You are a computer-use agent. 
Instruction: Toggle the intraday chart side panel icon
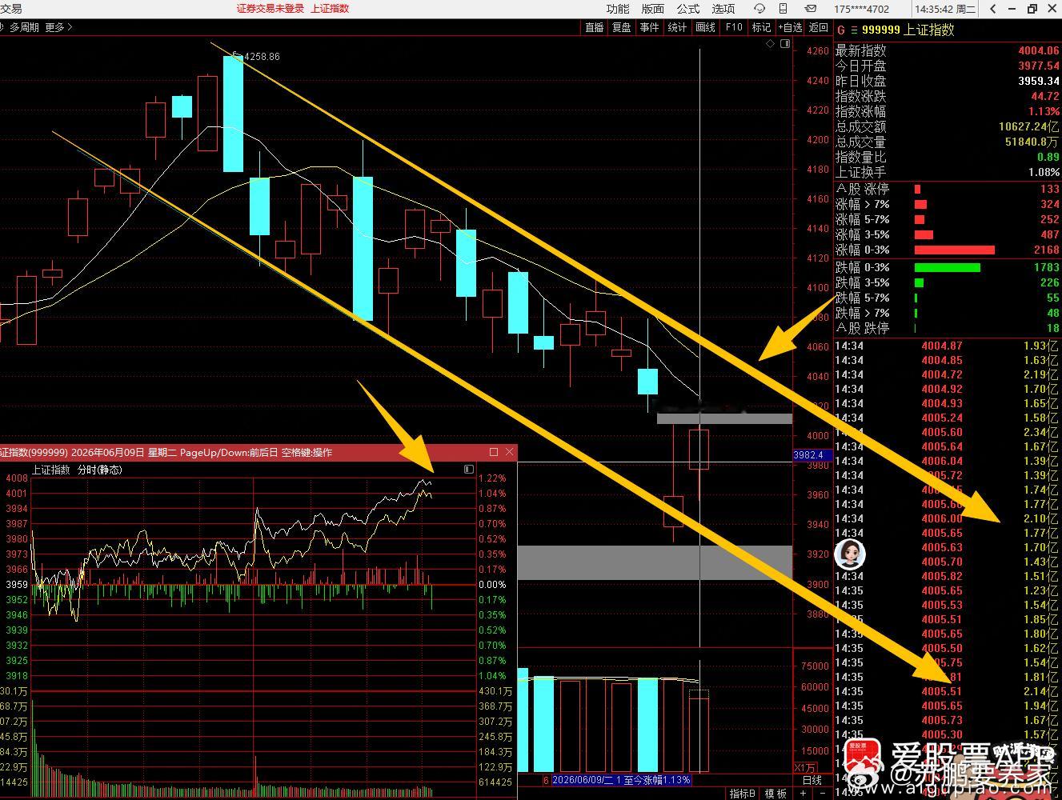tap(469, 470)
